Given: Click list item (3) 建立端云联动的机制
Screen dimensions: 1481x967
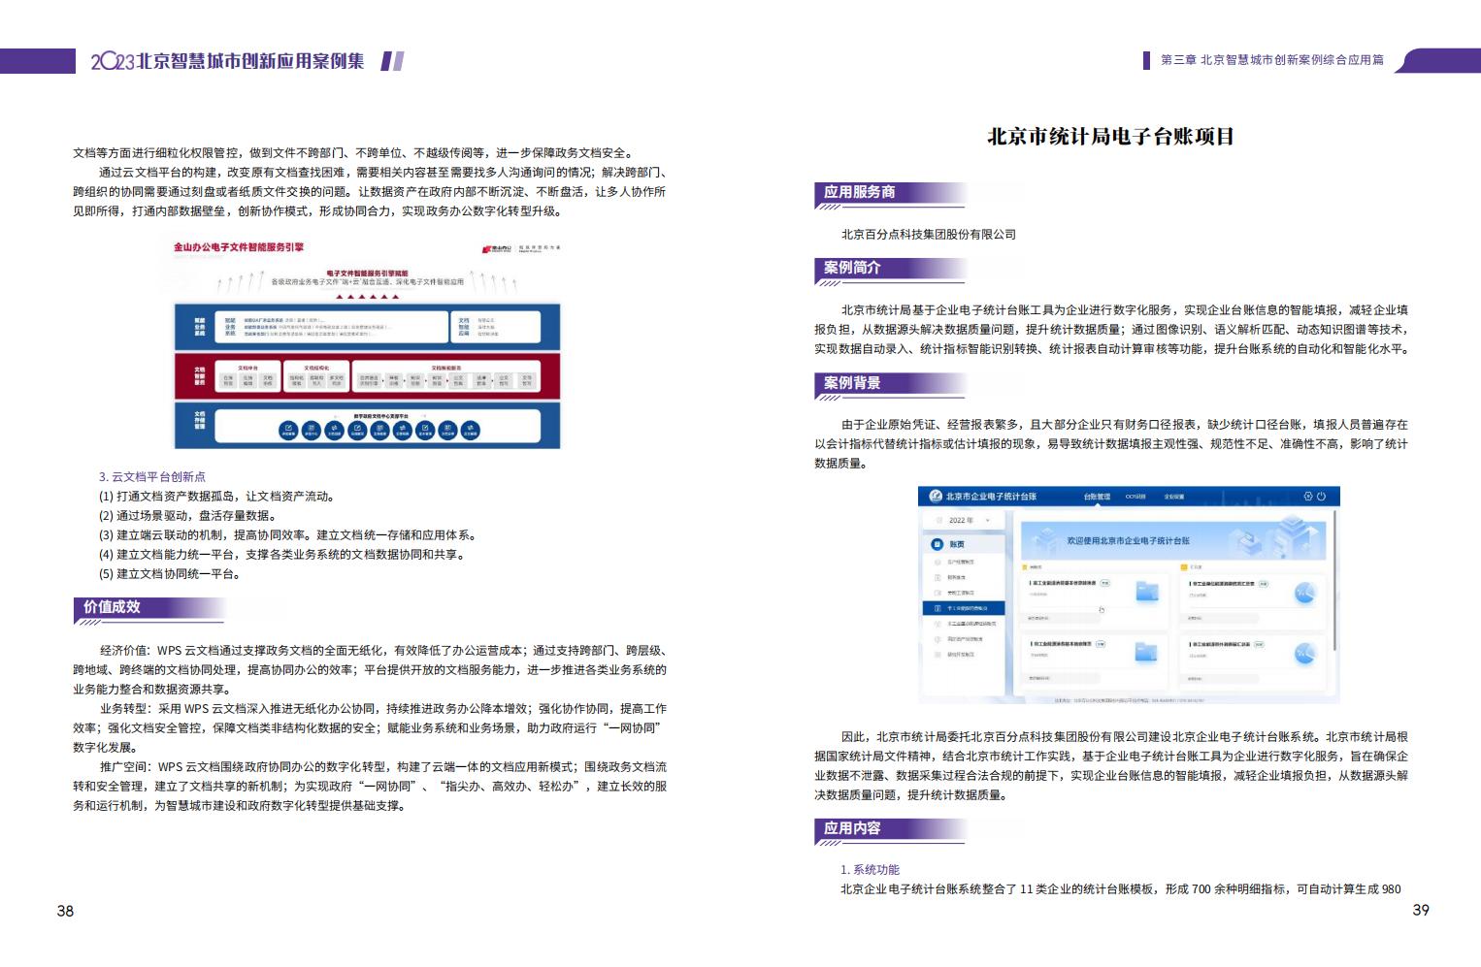Looking at the screenshot, I should [x=287, y=535].
